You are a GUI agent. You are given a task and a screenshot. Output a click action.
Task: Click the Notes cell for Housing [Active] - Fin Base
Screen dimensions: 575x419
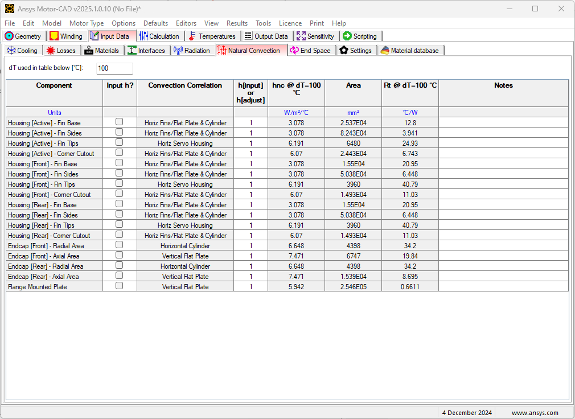[x=503, y=123]
